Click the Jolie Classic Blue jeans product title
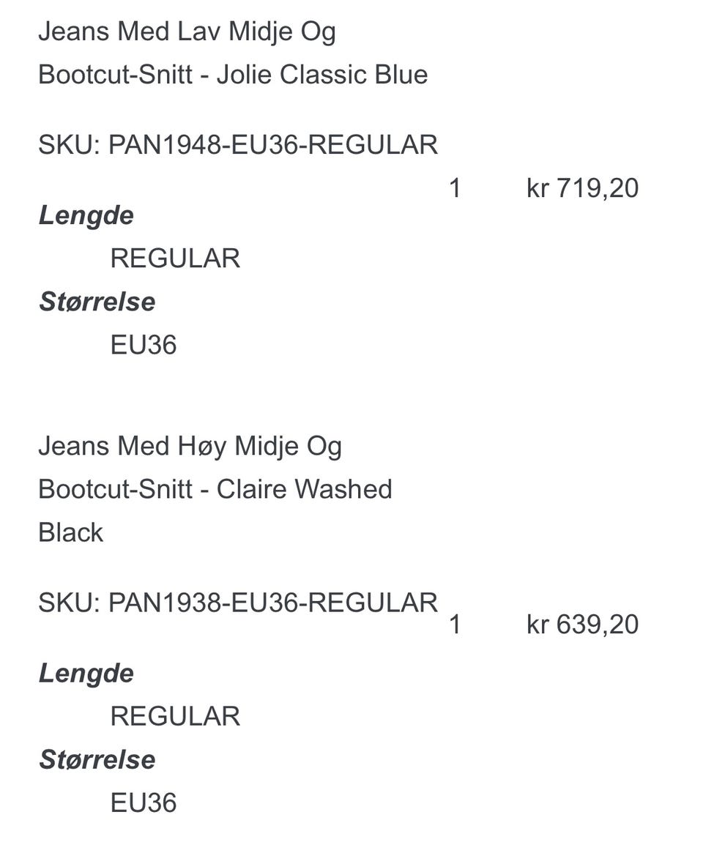This screenshot has height=842, width=703. [x=233, y=53]
